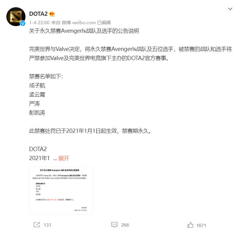Click the like count 1671
This screenshot has height=232, width=240.
point(201,225)
